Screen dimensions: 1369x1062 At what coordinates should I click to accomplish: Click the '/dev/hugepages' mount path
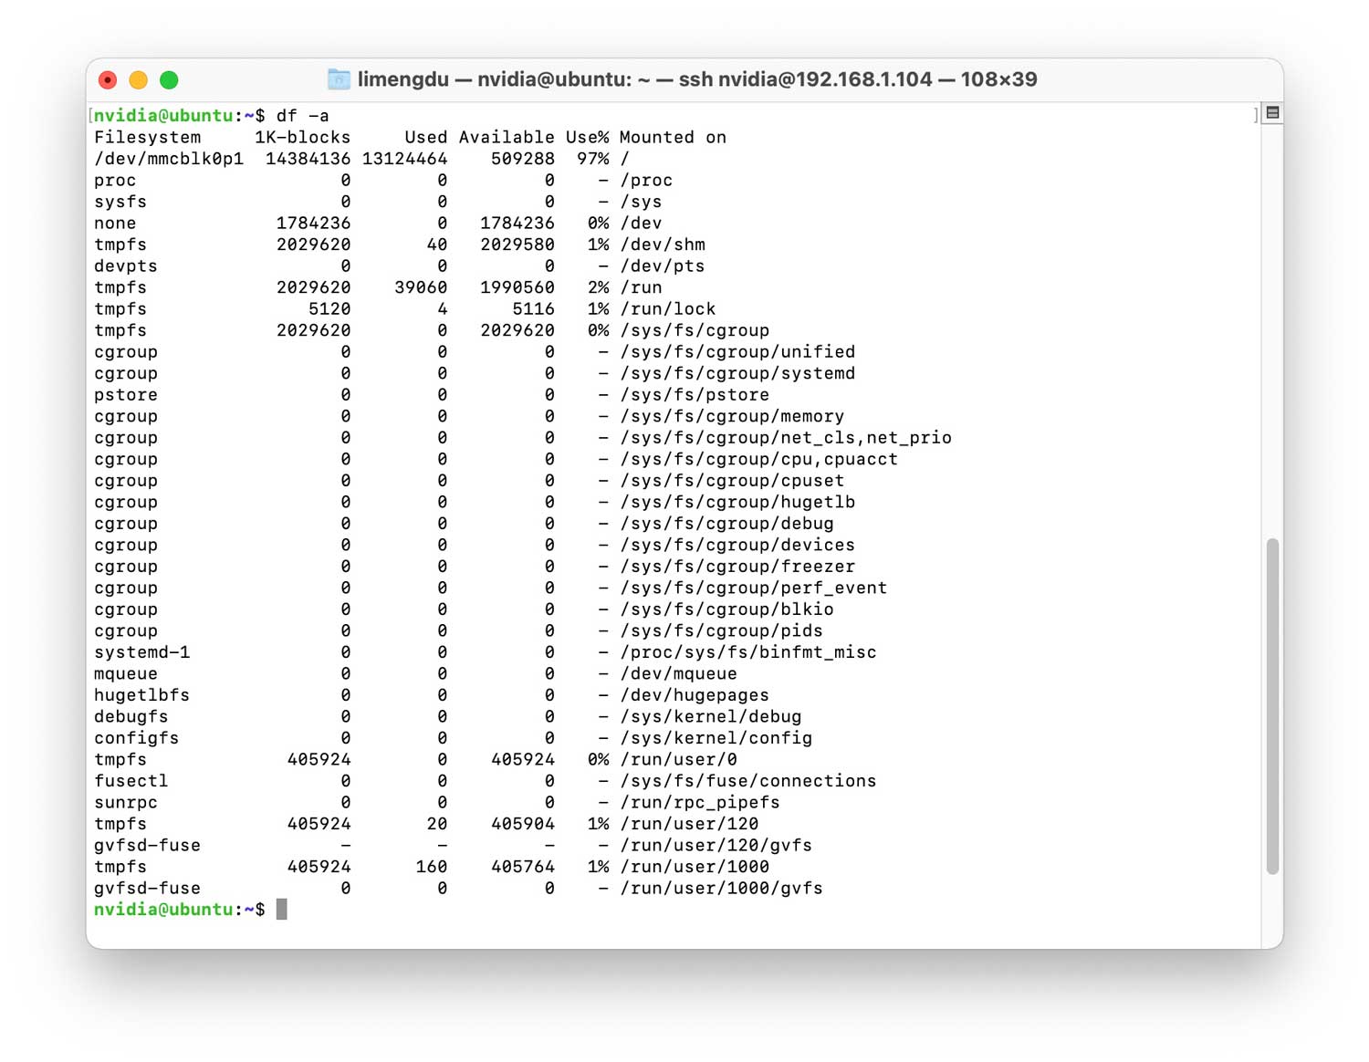pyautogui.click(x=695, y=695)
